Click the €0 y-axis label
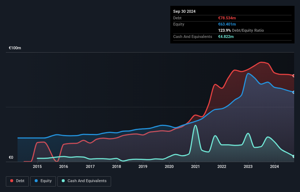Screen dimensions: 300x192 pyautogui.click(x=11, y=157)
